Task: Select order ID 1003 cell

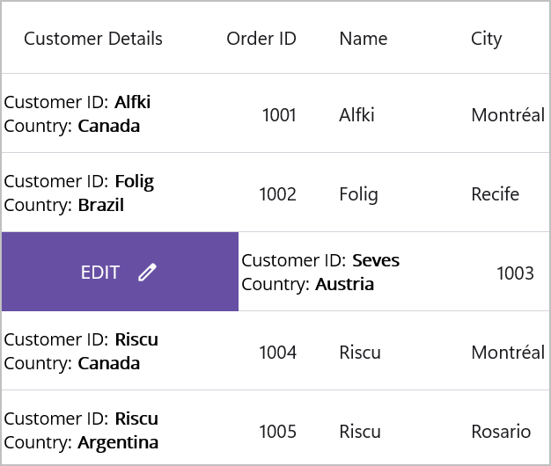Action: point(515,273)
